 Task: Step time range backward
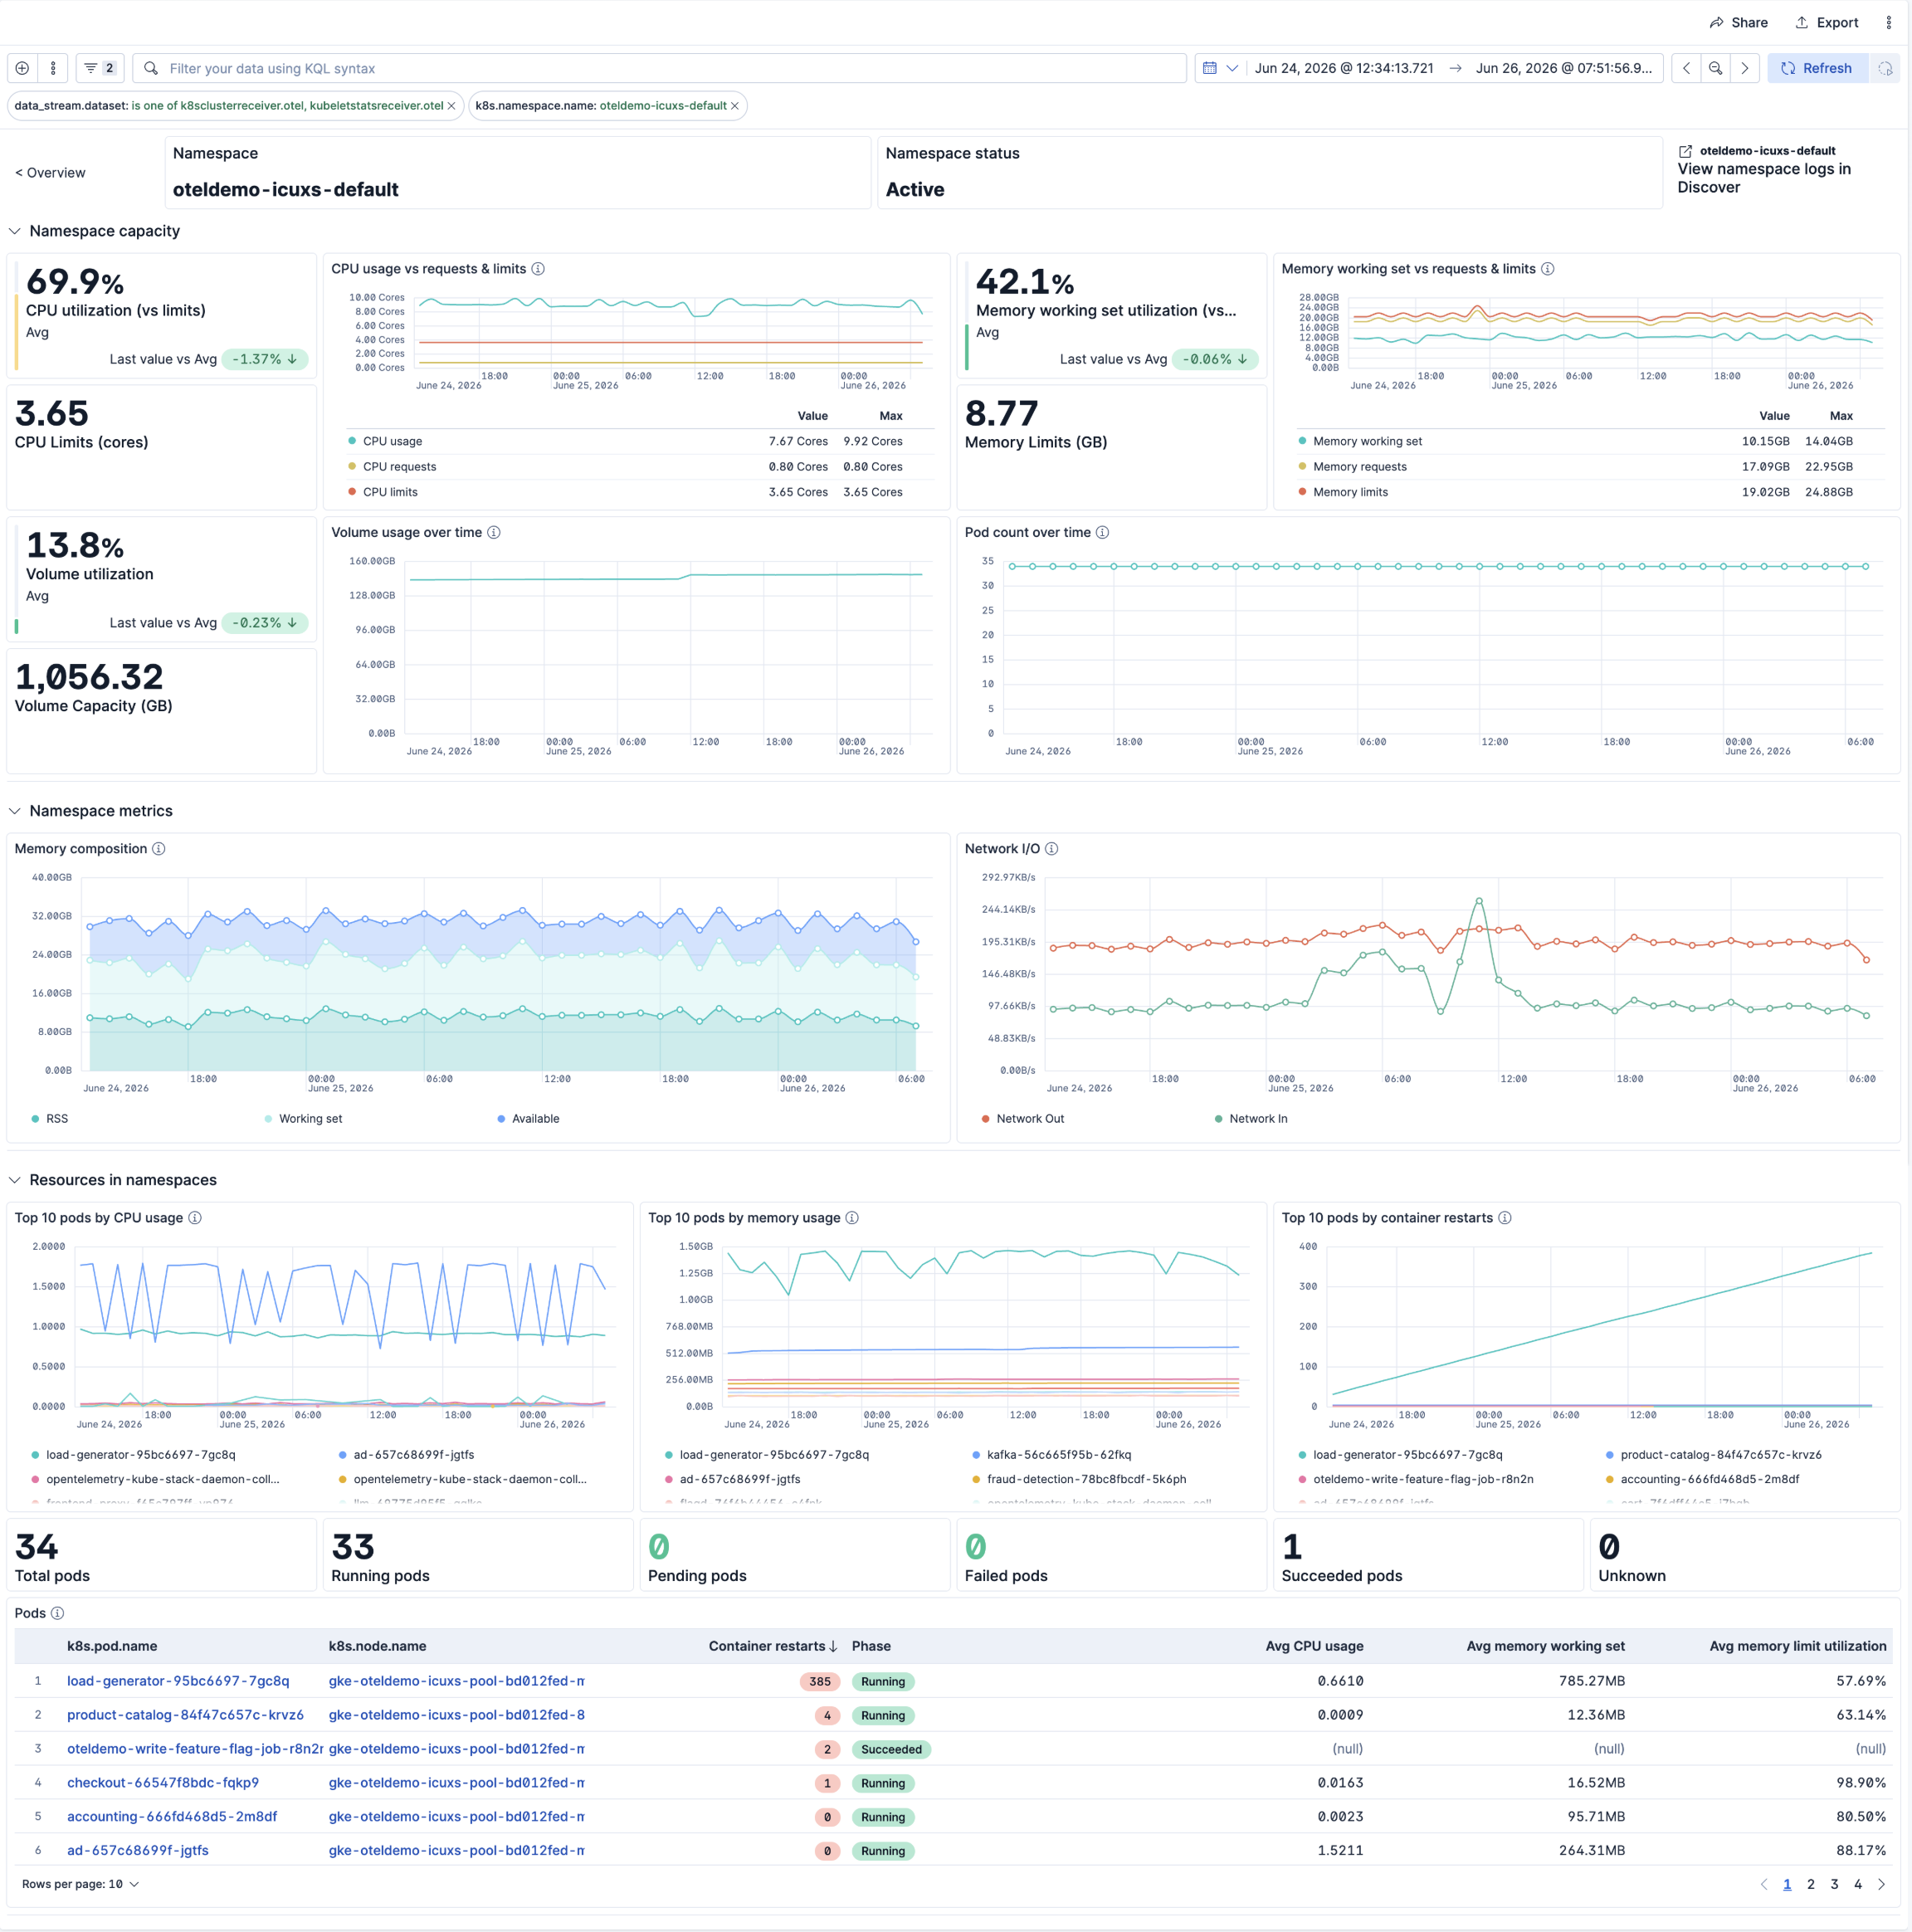1686,68
